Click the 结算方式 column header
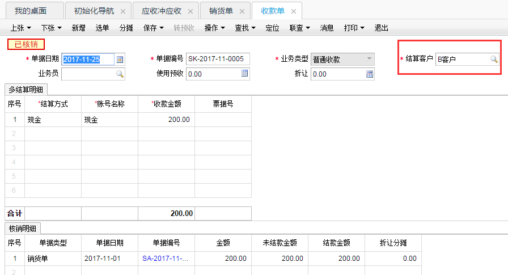This screenshot has width=508, height=275. [x=53, y=104]
